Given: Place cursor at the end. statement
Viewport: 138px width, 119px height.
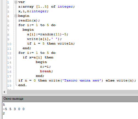Looking at the screenshot, I should pos(22,85).
